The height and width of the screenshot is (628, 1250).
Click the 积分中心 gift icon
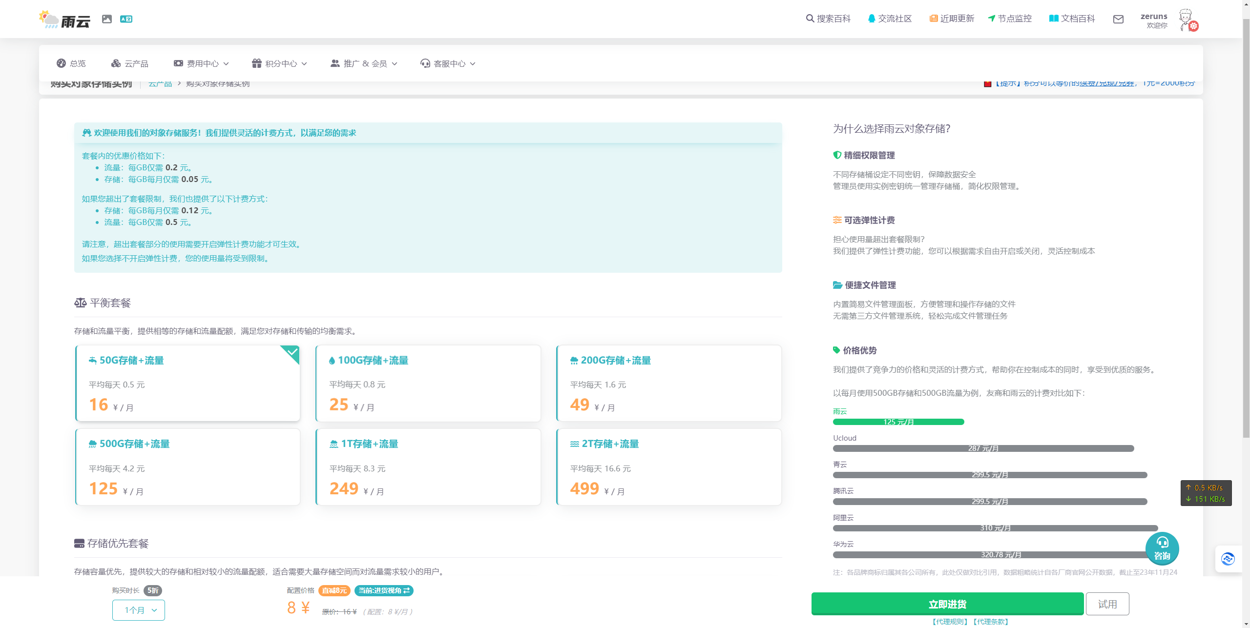click(257, 63)
